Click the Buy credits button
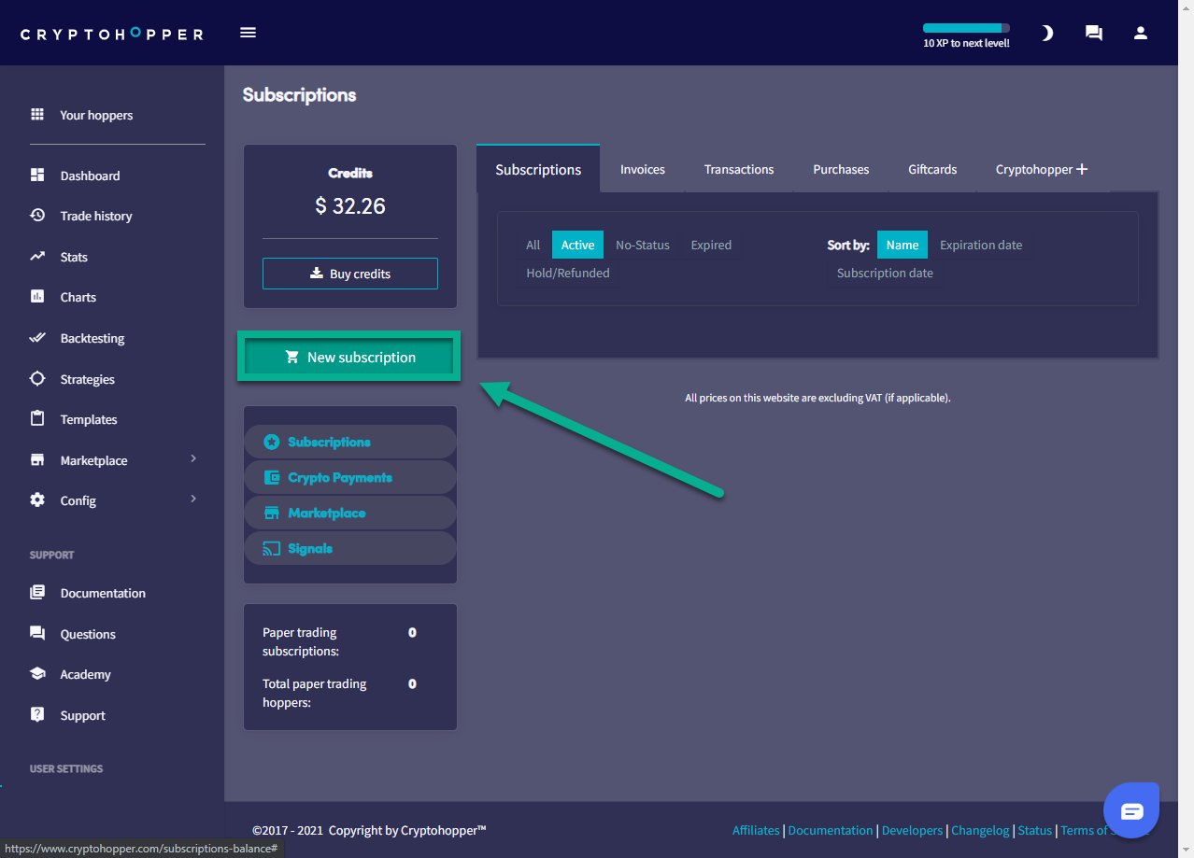 click(x=350, y=274)
